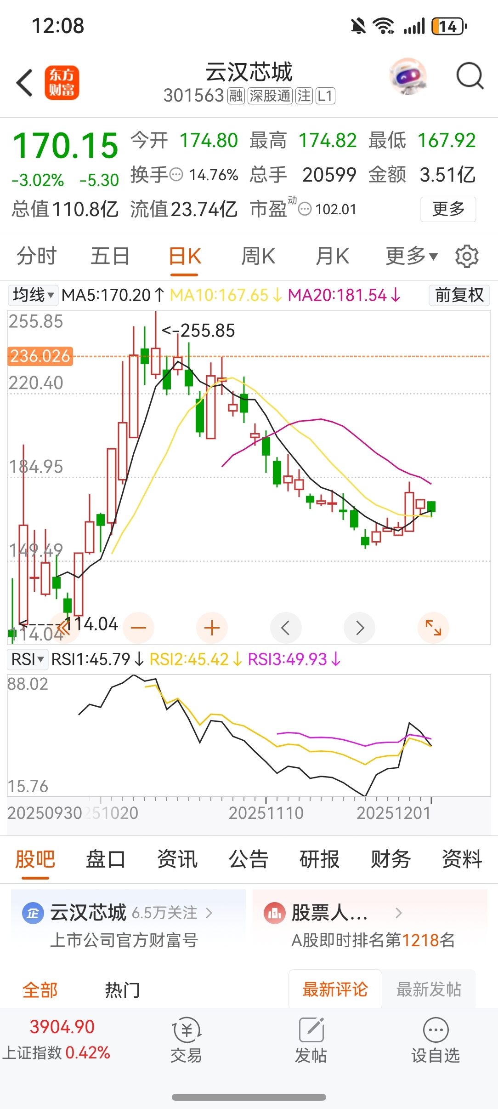Tap the battery indicator in status bar
The height and width of the screenshot is (1109, 498).
click(449, 26)
